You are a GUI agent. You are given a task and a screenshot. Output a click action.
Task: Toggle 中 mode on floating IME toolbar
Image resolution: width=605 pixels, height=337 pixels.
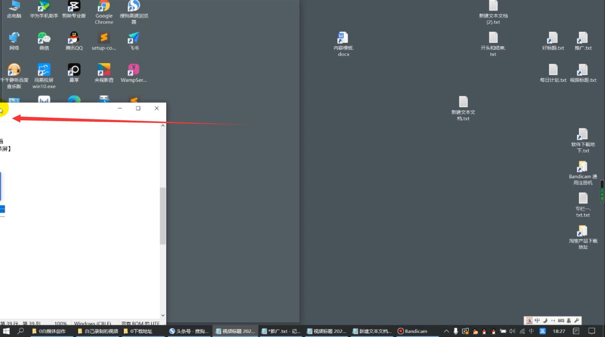[x=537, y=321]
